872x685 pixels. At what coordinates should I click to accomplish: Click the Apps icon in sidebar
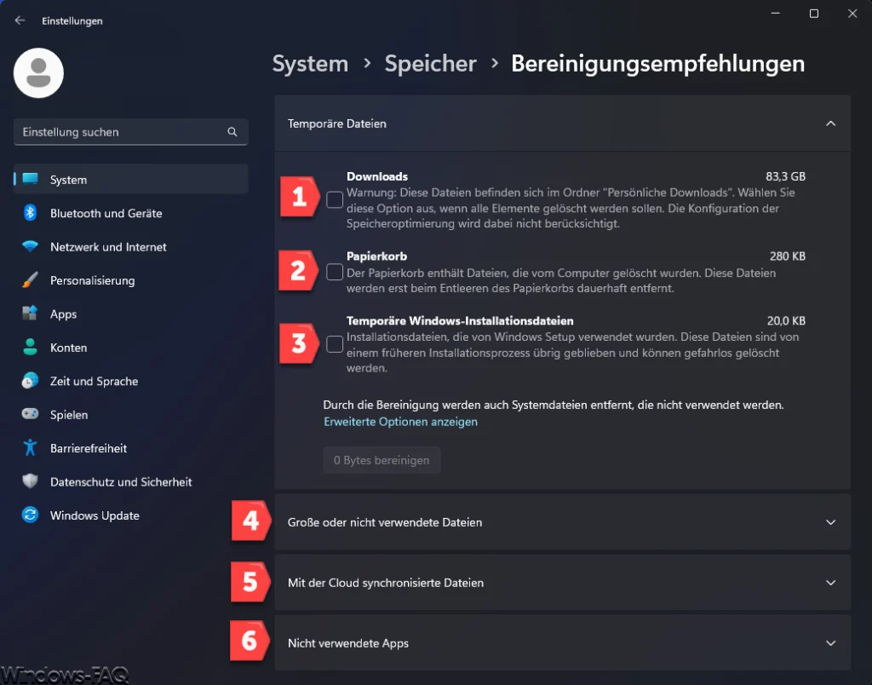pyautogui.click(x=30, y=314)
